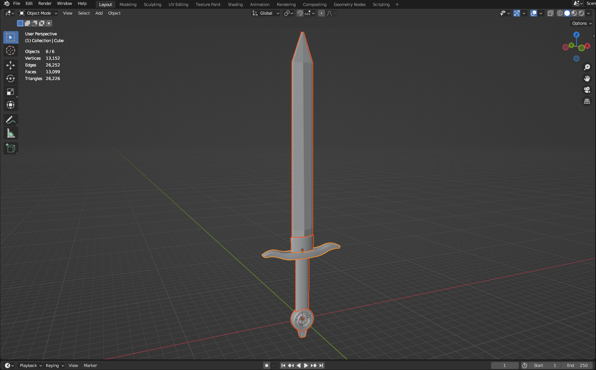The width and height of the screenshot is (596, 370).
Task: Open the Render menu
Action: pos(45,4)
